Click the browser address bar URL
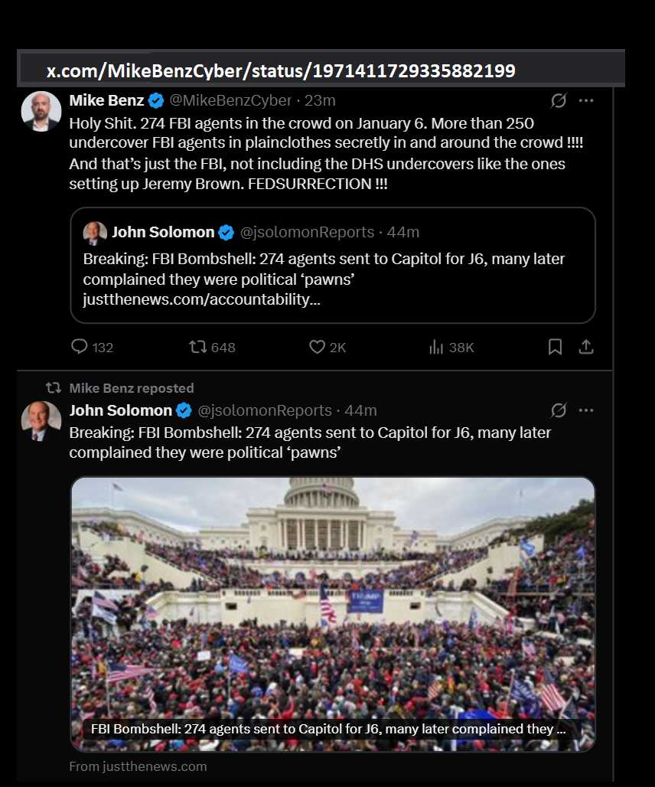This screenshot has width=655, height=787. coord(280,71)
